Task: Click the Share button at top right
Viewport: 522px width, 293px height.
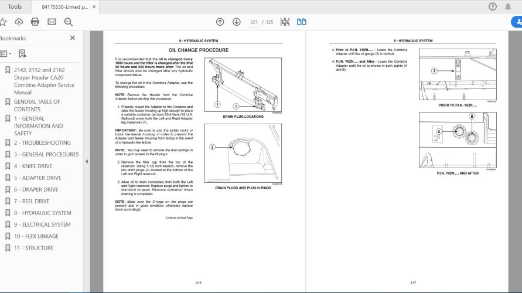Action: (x=516, y=22)
